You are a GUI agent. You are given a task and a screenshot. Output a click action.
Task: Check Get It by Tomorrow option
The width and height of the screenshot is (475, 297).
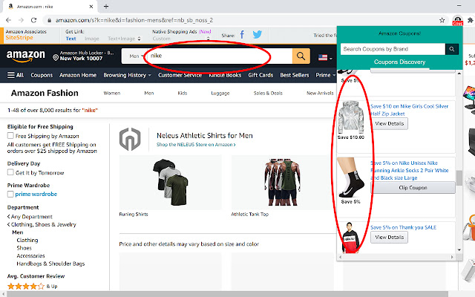[10, 172]
